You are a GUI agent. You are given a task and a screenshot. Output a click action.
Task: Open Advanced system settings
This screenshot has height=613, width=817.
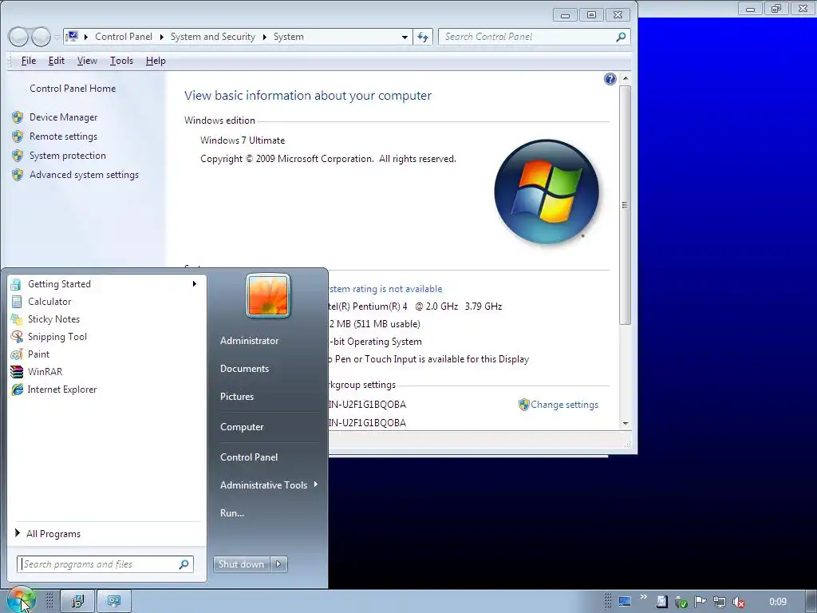coord(84,175)
